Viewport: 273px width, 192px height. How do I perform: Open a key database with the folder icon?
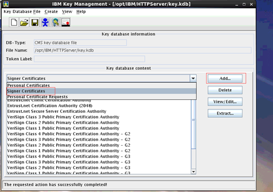24,23
